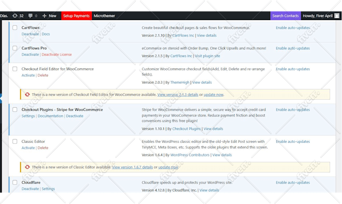Image resolution: width=342 pixels, height=204 pixels.
Task: Click View version 1.6.7 details
Action: pyautogui.click(x=132, y=167)
